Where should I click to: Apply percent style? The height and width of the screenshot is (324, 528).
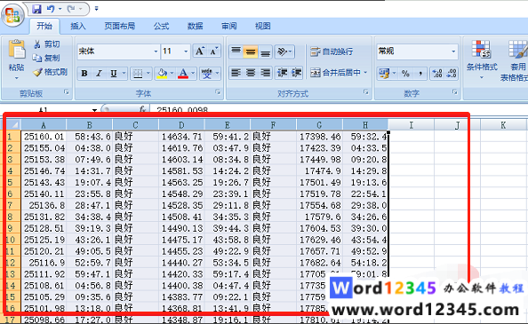pyautogui.click(x=405, y=74)
